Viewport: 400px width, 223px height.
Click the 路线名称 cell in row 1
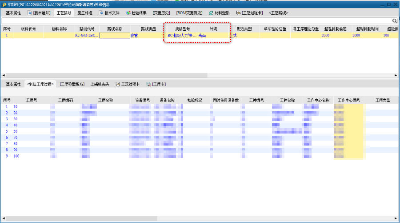[114, 35]
